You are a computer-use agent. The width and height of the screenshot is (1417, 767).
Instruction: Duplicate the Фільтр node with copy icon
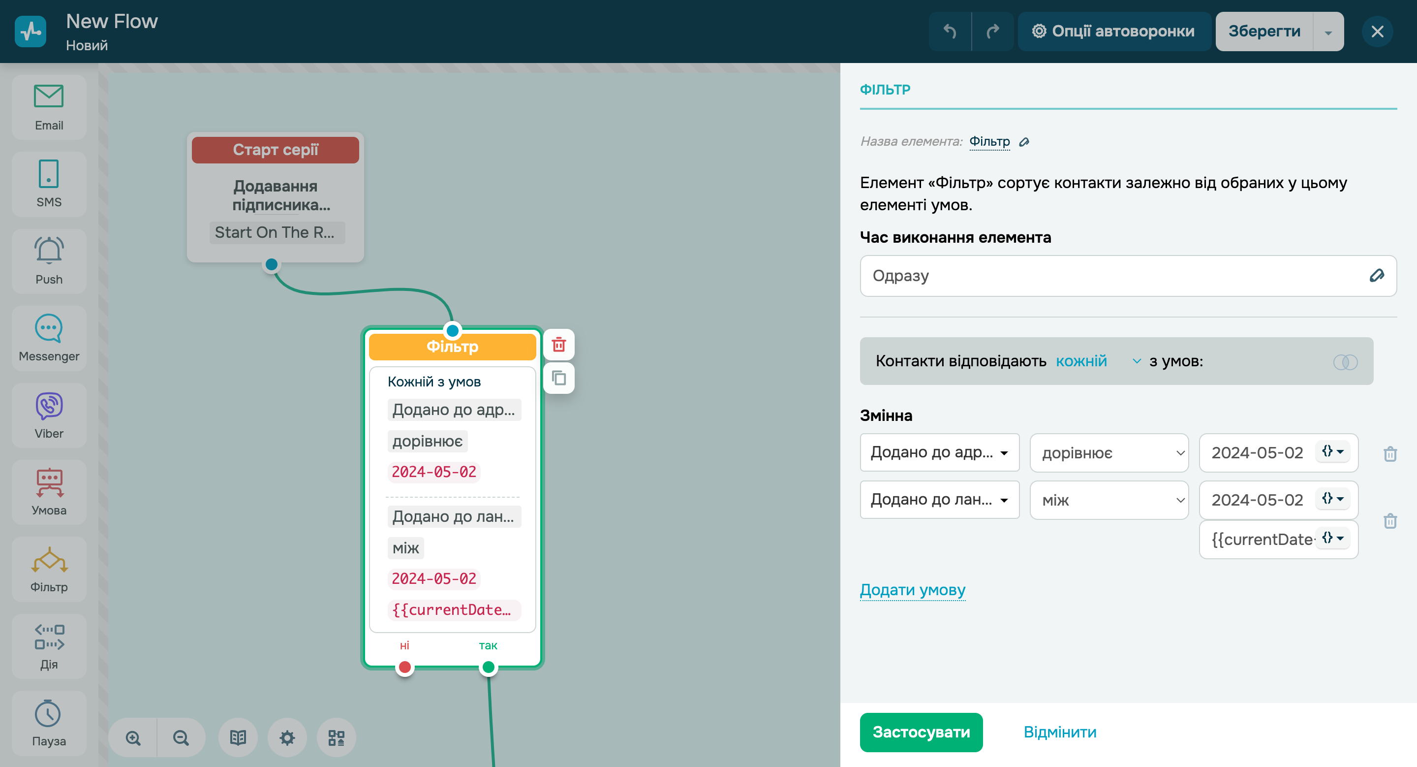(558, 378)
